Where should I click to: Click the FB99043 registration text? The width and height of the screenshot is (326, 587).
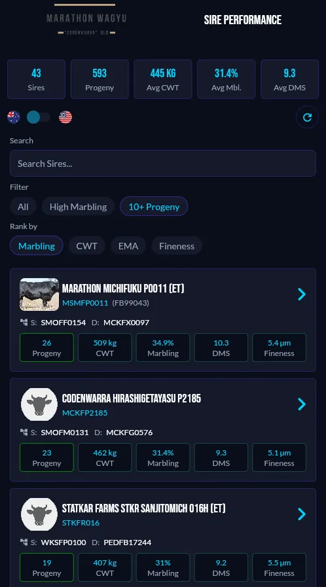coord(131,303)
